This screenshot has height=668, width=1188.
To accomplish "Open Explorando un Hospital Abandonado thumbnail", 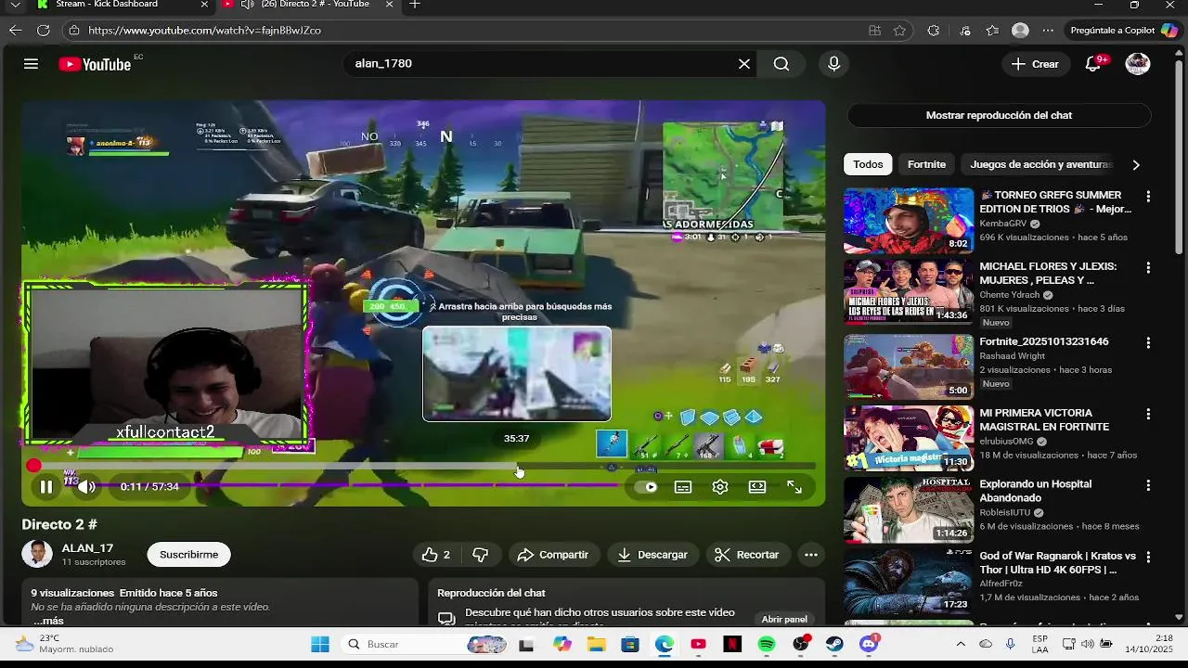I will tap(908, 509).
